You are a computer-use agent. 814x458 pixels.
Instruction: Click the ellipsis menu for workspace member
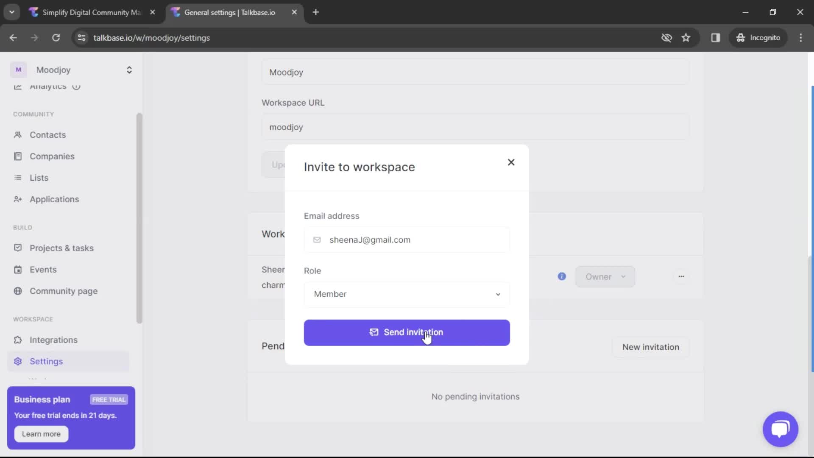pyautogui.click(x=681, y=276)
